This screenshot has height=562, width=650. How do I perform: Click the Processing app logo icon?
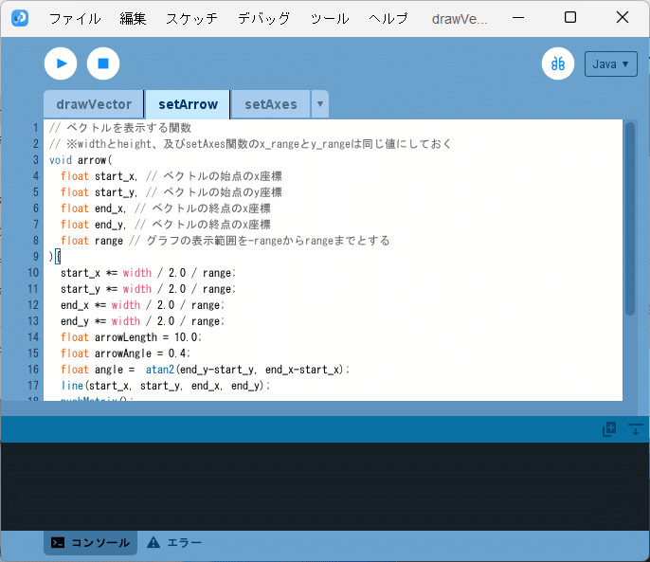[20, 18]
